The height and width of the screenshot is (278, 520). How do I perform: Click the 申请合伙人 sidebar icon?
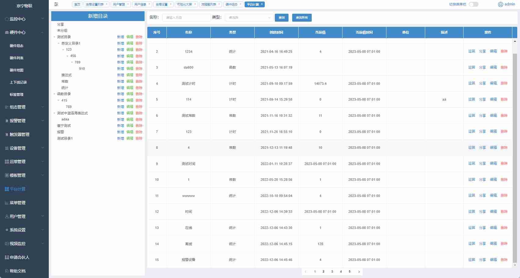click(7, 257)
